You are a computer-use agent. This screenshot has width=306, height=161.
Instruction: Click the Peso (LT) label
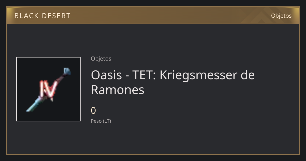click(x=101, y=121)
